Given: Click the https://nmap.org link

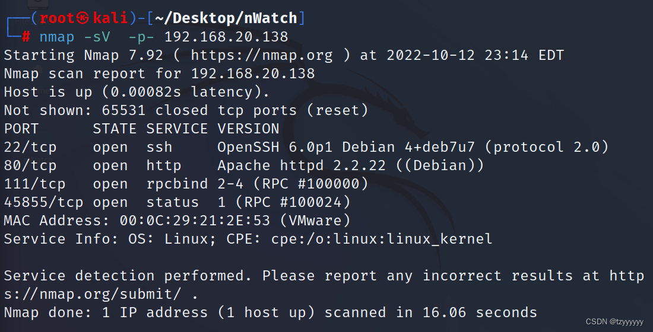Looking at the screenshot, I should pyautogui.click(x=262, y=55).
